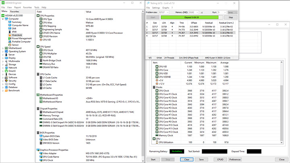Click the IPMI tree icon
This screenshot has height=163, width=290.
pos(10,32)
